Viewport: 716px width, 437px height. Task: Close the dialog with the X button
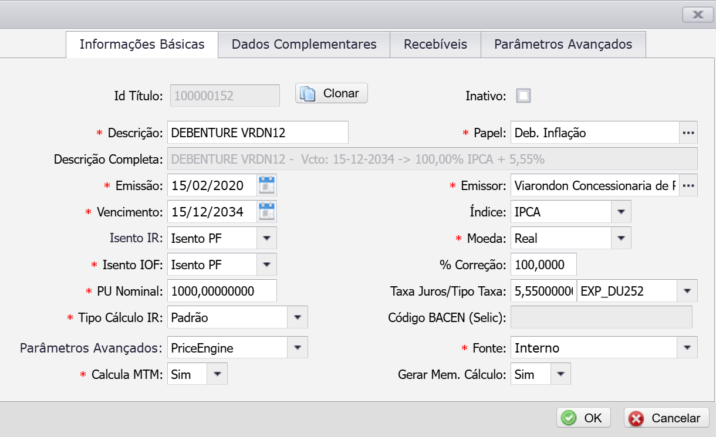point(698,15)
